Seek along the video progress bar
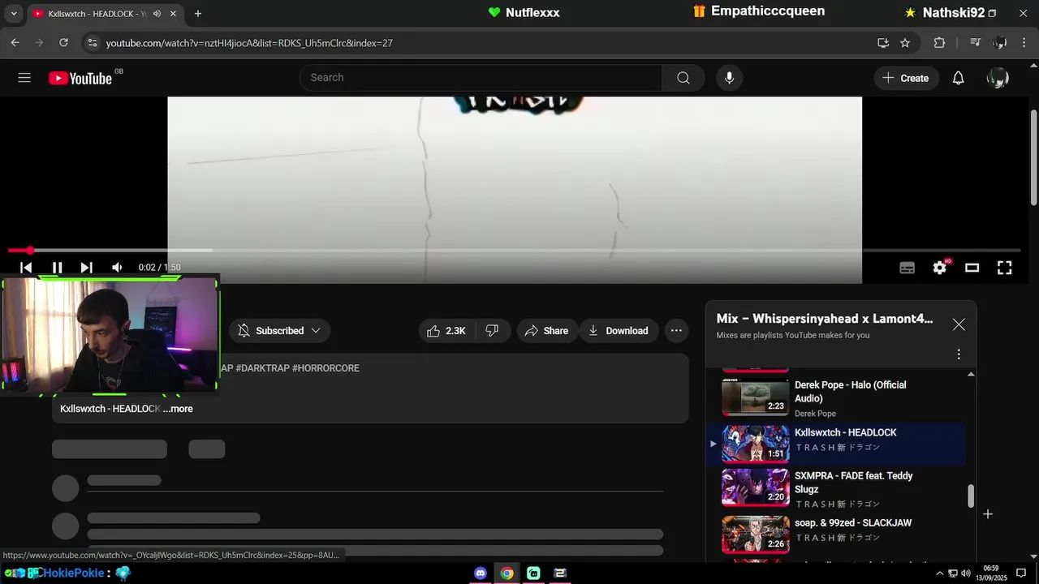Image resolution: width=1039 pixels, height=584 pixels. pyautogui.click(x=514, y=251)
